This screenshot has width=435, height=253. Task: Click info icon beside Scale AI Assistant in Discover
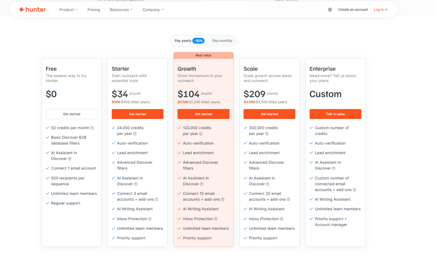(x=268, y=184)
